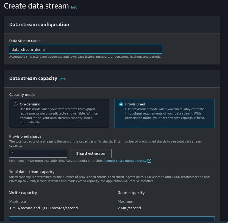Click the On-demand tile description text
This screenshot has width=228, height=223.
pyautogui.click(x=59, y=116)
